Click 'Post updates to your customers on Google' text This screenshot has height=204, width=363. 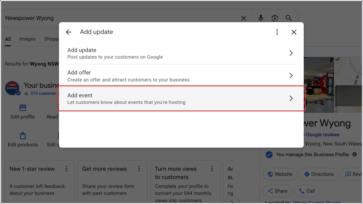coord(115,57)
